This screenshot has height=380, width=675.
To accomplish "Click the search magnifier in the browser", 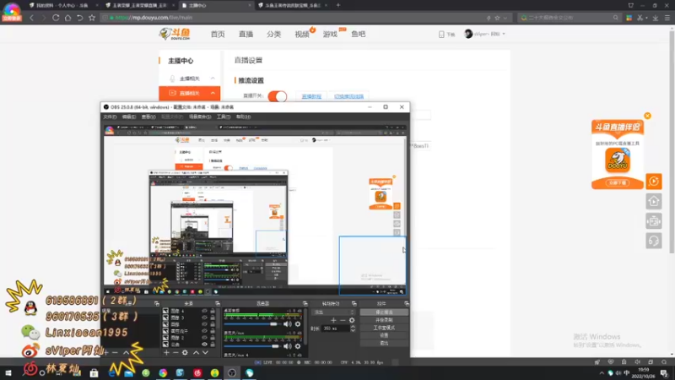I will (x=616, y=18).
